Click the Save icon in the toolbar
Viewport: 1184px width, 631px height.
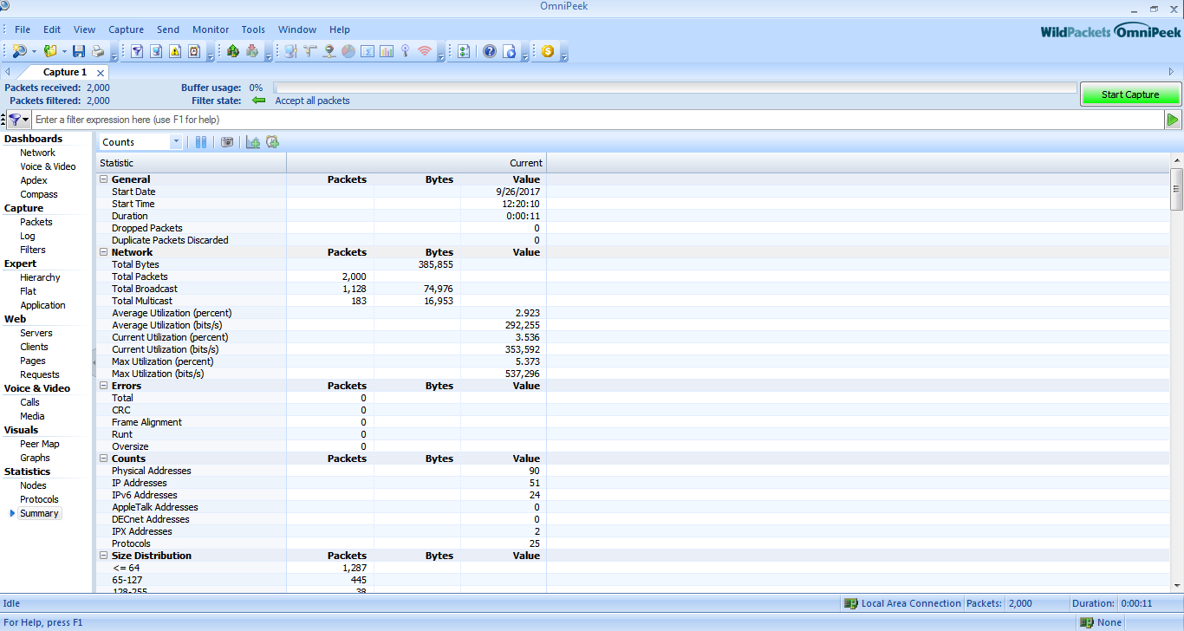(x=79, y=52)
